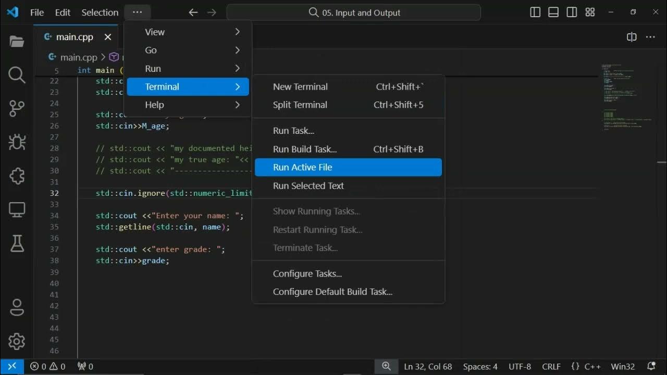Open Remote Explorer view
This screenshot has height=375, width=667.
coord(17,210)
